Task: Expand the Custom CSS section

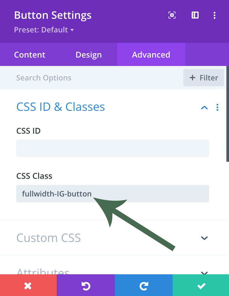Action: point(204,238)
